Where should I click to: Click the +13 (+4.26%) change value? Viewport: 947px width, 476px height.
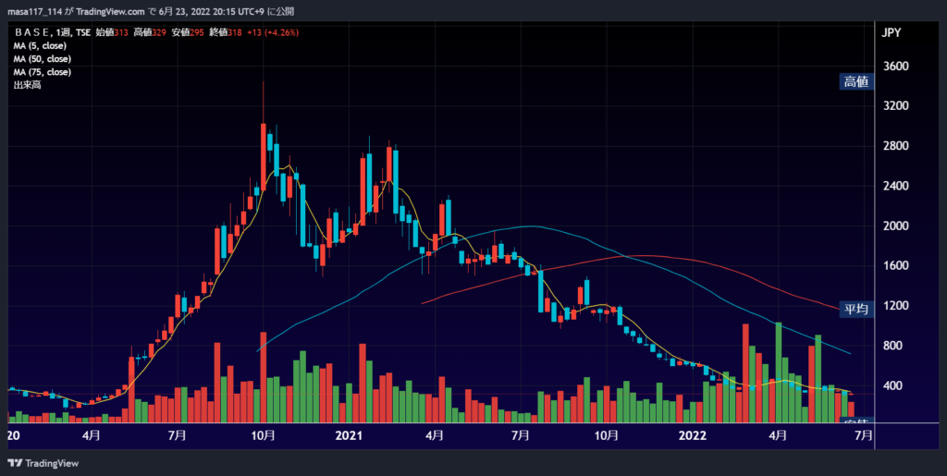tap(272, 33)
